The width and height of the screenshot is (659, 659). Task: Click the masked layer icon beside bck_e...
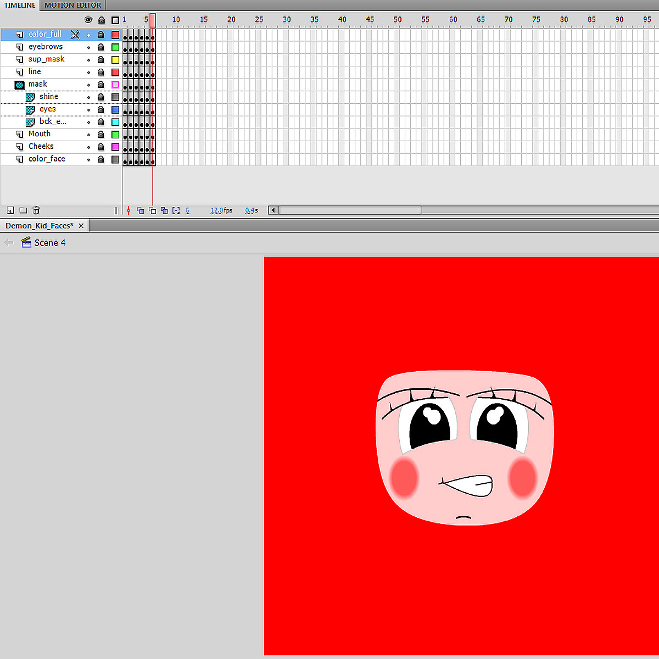[30, 122]
